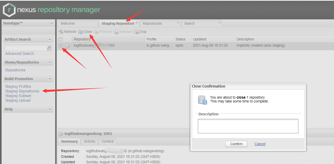Open the Activity tab
Screen dimensions: 334x164
tap(90, 141)
